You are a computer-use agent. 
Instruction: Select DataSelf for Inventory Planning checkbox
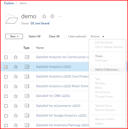tap(6, 125)
